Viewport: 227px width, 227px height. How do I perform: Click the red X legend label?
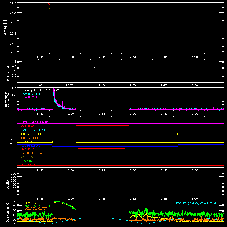[49, 5]
